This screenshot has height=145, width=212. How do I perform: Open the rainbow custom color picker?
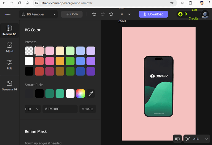pos(80,93)
